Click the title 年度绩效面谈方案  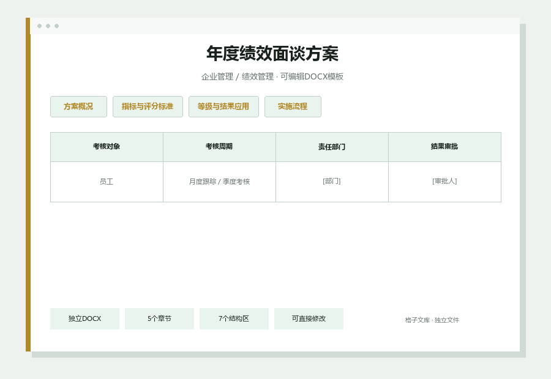[x=272, y=54]
